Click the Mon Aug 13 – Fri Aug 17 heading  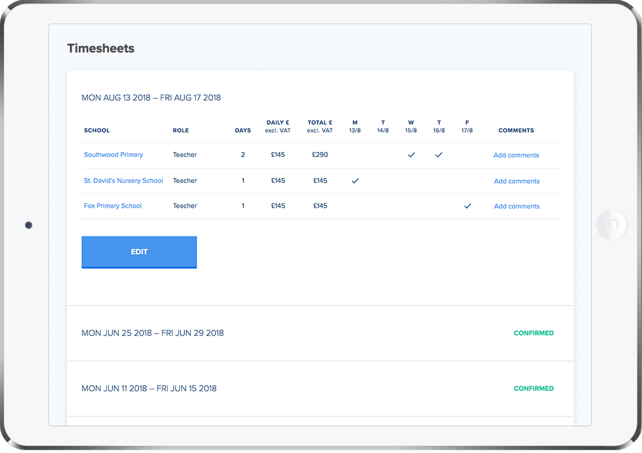(x=151, y=98)
